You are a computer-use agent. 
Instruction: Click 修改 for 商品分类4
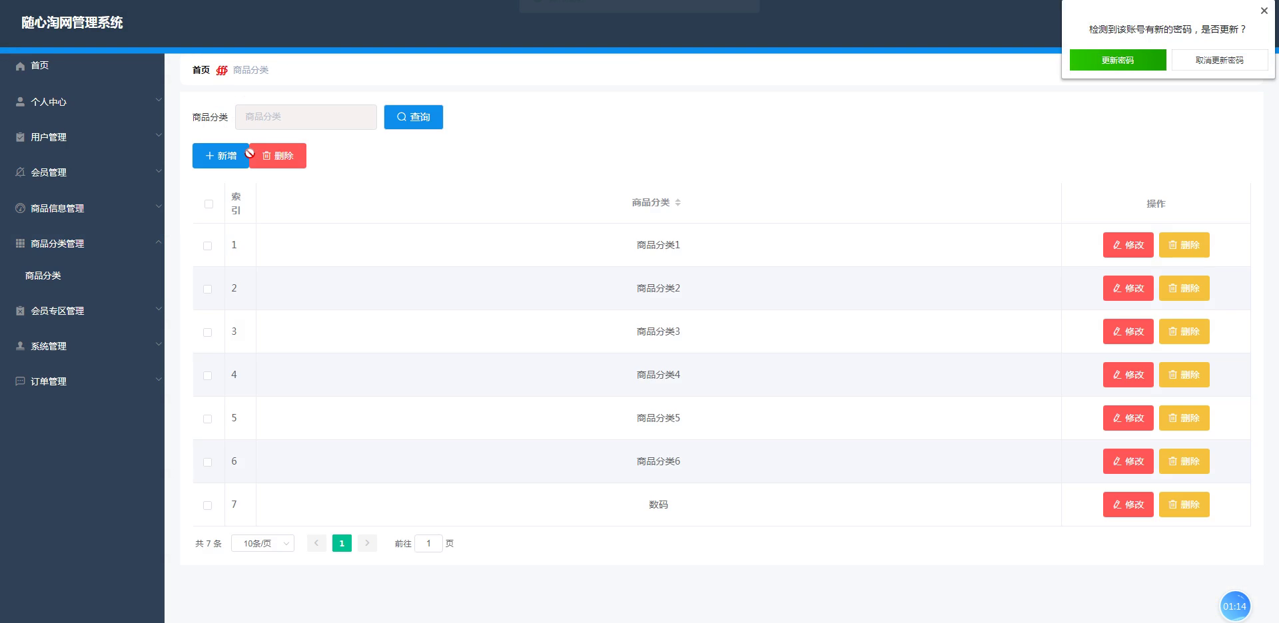click(x=1128, y=375)
